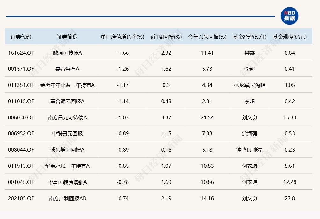Select fund code 006030.OF
The width and height of the screenshot is (320, 219).
coord(21,117)
